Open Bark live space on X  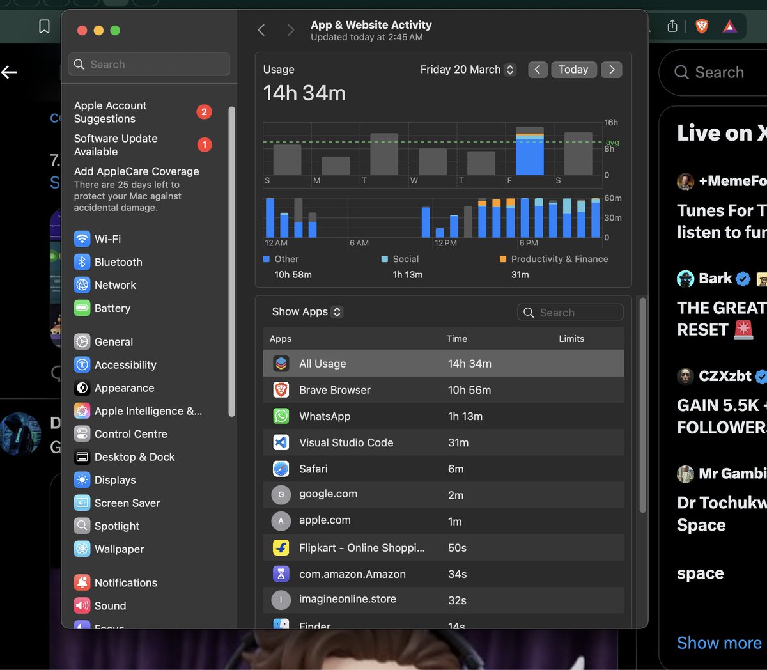click(722, 305)
